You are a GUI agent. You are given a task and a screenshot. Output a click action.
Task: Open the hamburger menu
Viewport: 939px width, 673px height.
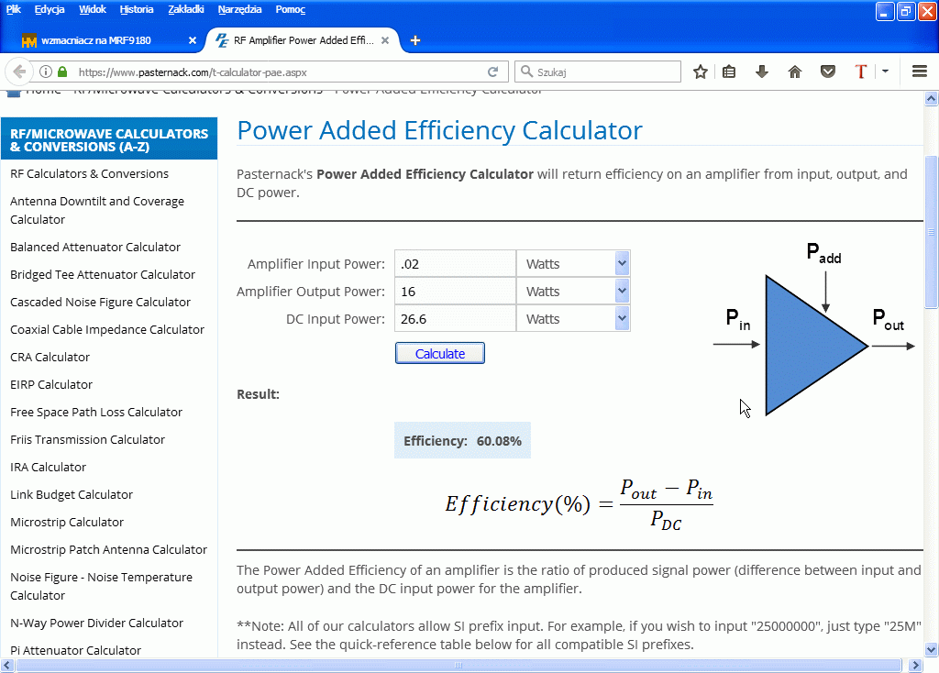920,72
